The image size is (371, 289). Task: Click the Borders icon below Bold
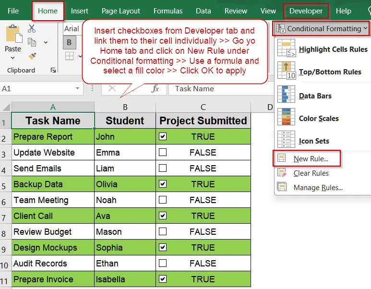click(x=69, y=56)
